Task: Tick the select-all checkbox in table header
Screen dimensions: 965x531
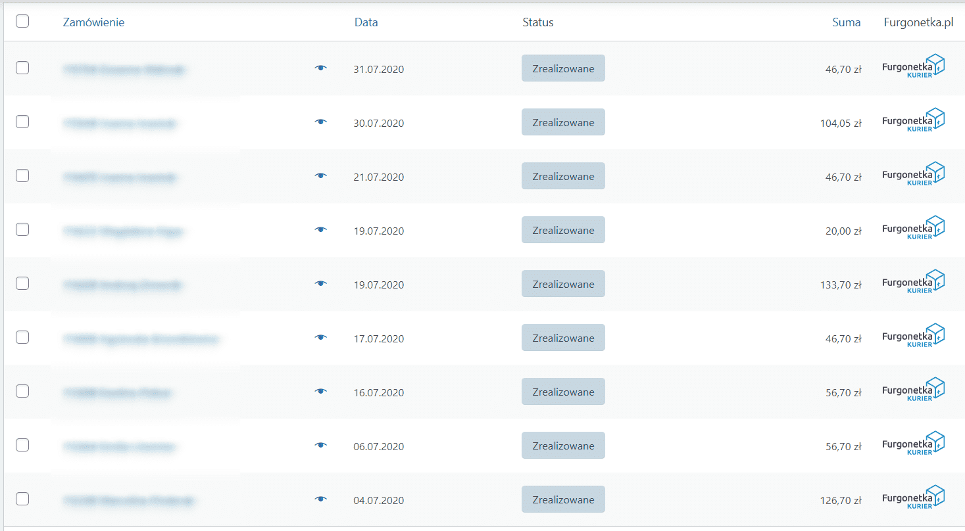Action: pos(22,21)
